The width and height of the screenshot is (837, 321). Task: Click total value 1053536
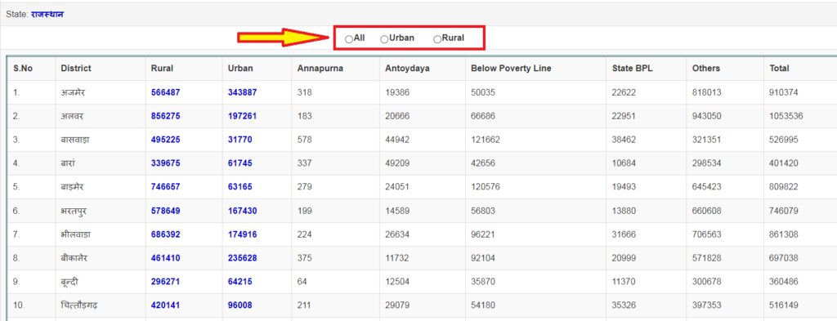786,116
